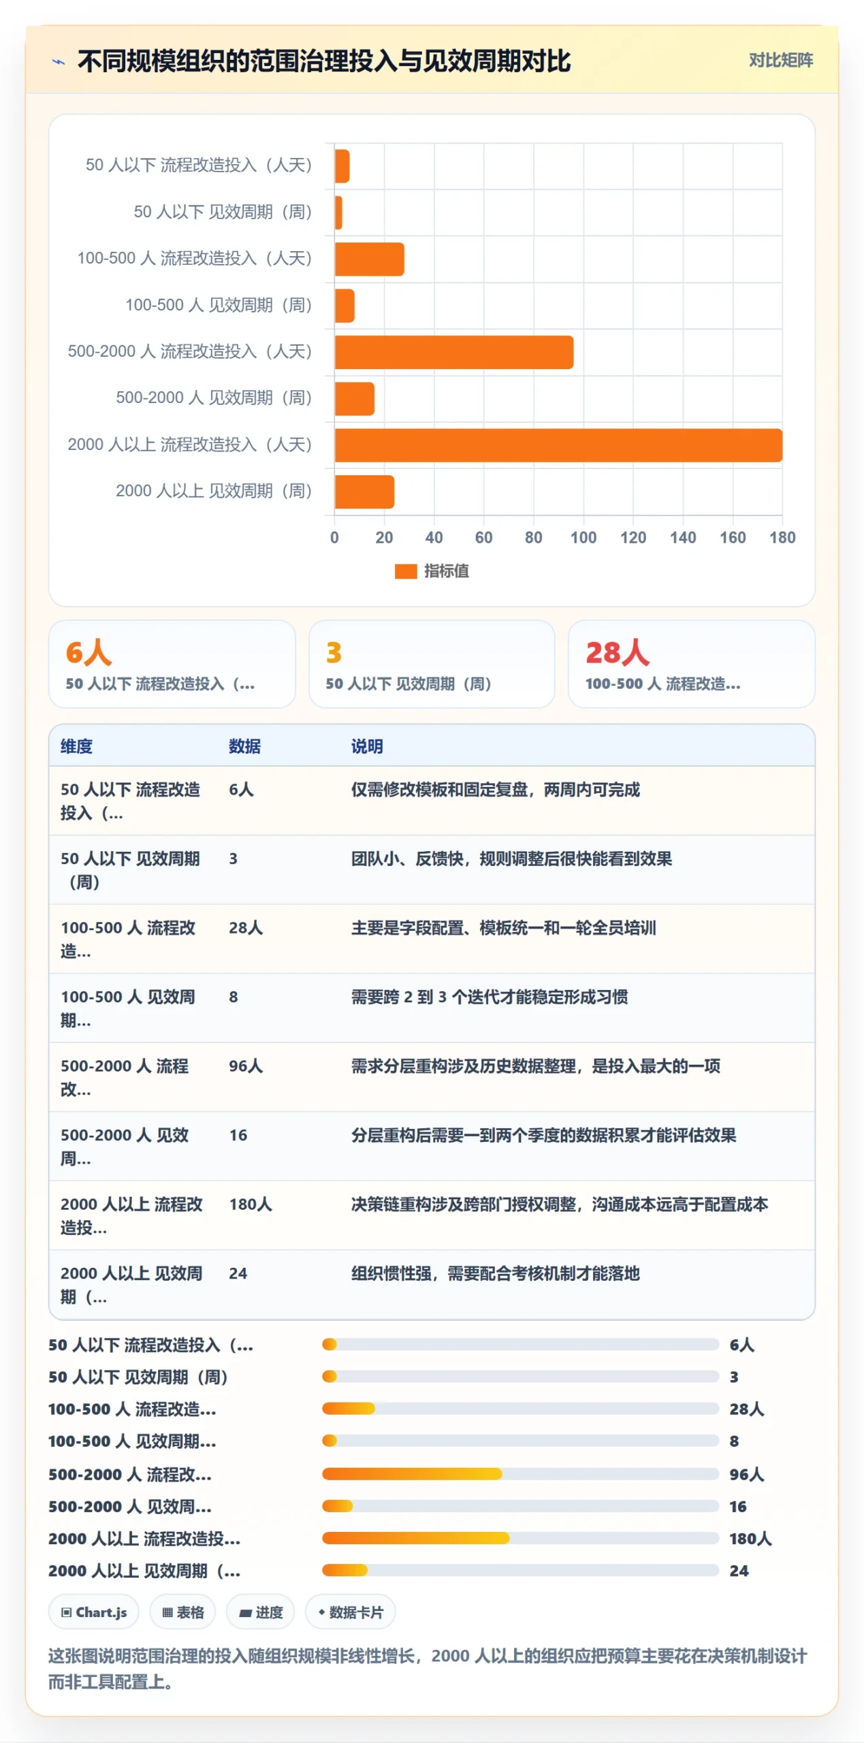Click the x-axis tick label 180

click(782, 538)
